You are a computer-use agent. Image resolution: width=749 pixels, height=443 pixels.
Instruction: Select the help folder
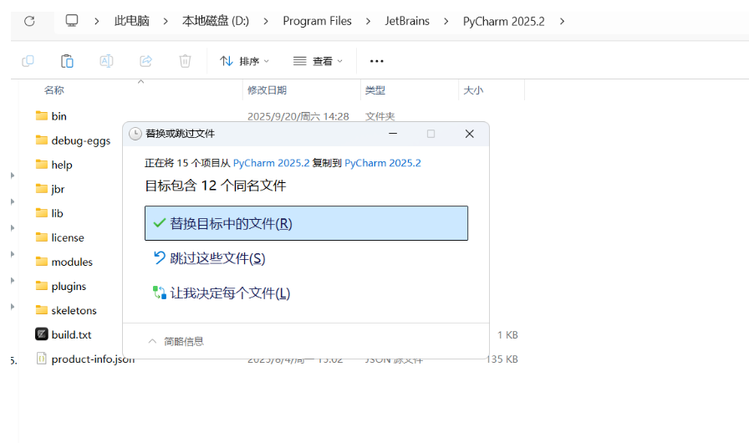pyautogui.click(x=54, y=165)
